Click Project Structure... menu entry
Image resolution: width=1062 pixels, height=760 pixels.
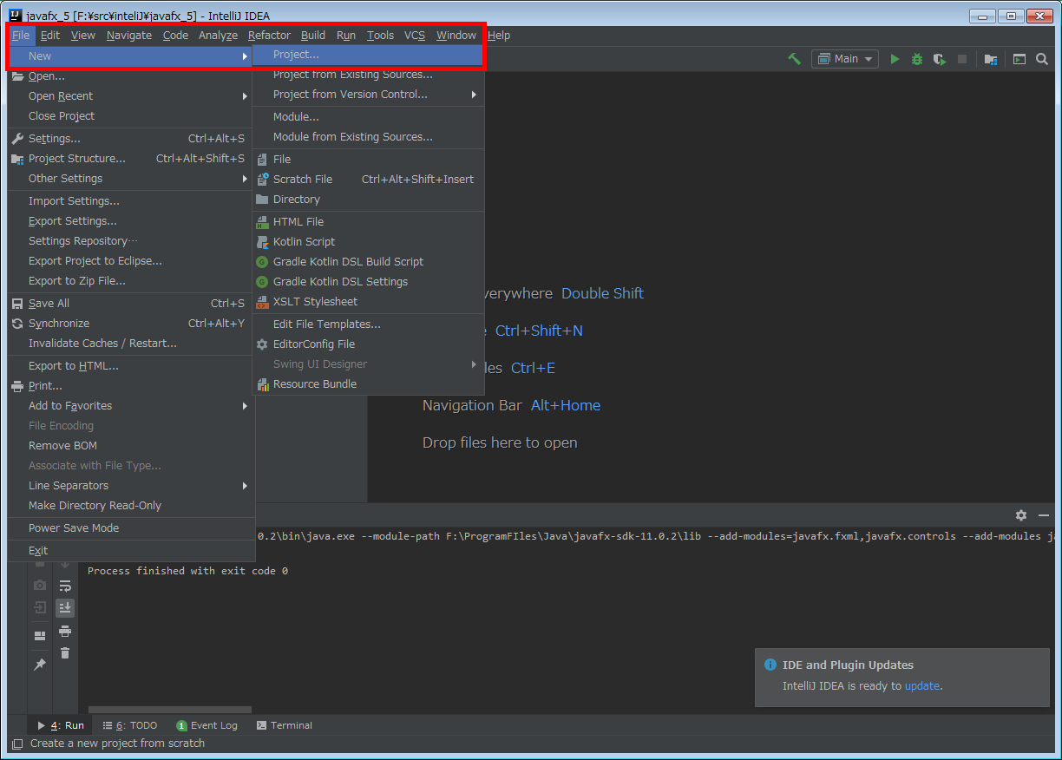131,159
